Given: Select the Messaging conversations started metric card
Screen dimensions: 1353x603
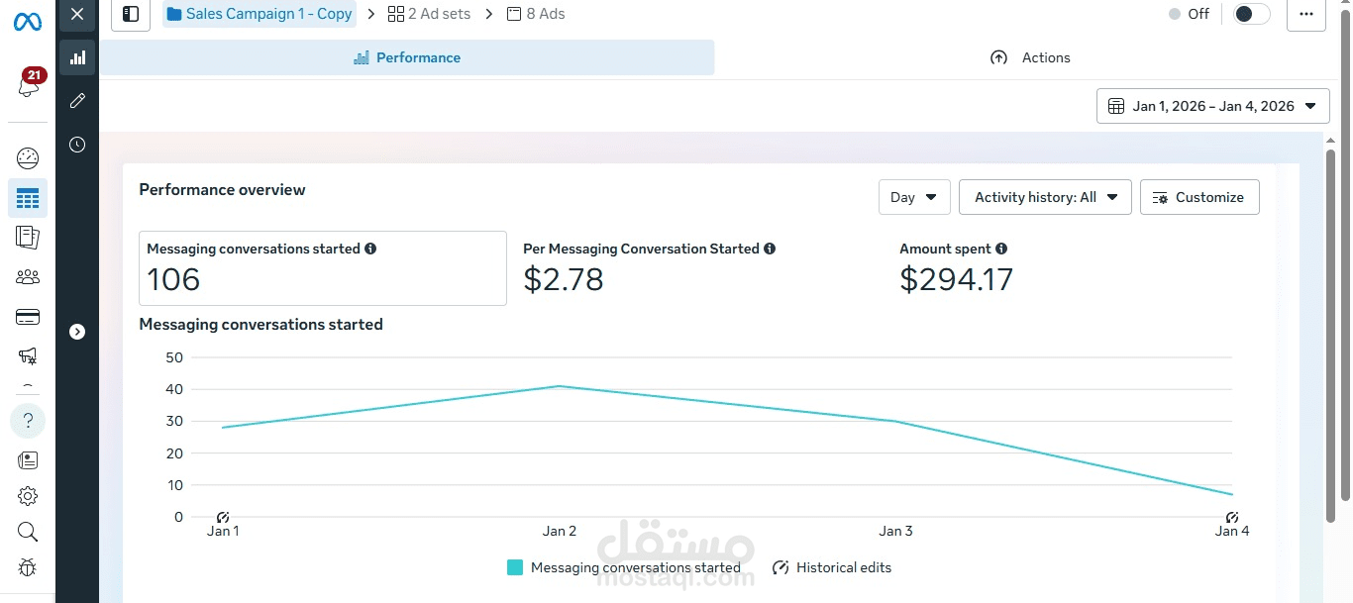Looking at the screenshot, I should (x=323, y=268).
